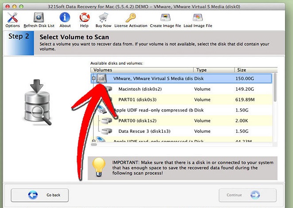Image resolution: width=293 pixels, height=208 pixels.
Task: Select the PART01 (disk0s3) volume
Action: [181, 100]
